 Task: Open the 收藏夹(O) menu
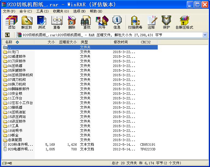[x=61, y=11]
